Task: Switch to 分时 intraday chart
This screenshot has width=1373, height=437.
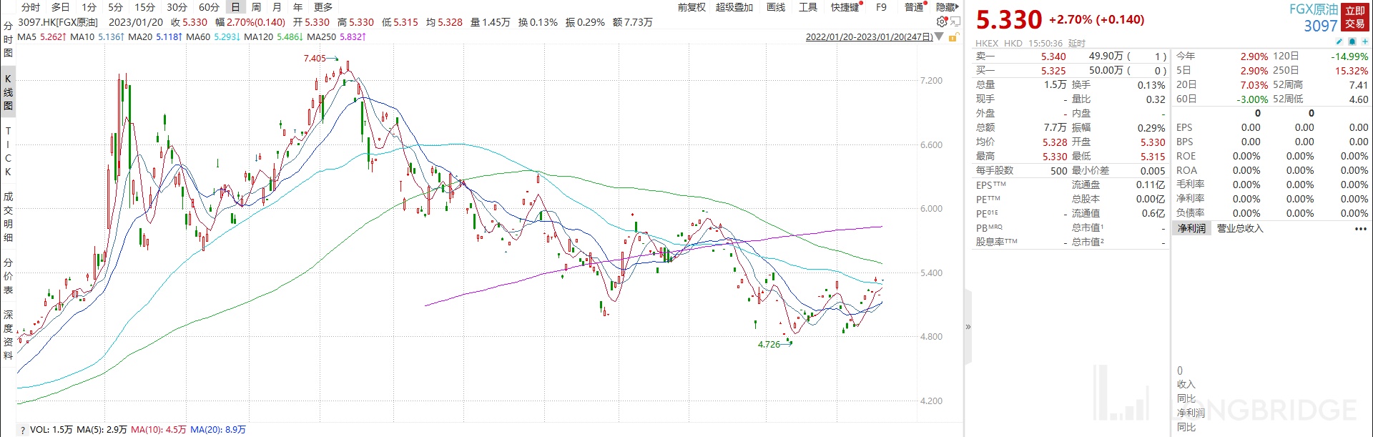Action: click(x=31, y=7)
